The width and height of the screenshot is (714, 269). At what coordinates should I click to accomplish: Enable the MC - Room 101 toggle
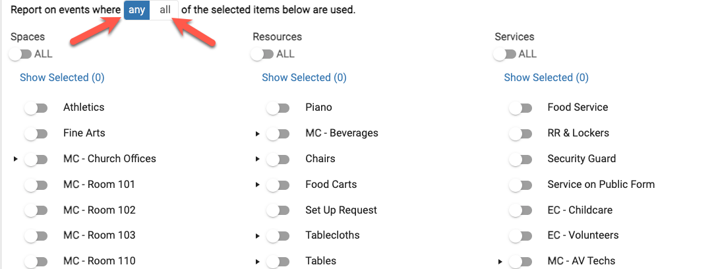click(x=36, y=185)
